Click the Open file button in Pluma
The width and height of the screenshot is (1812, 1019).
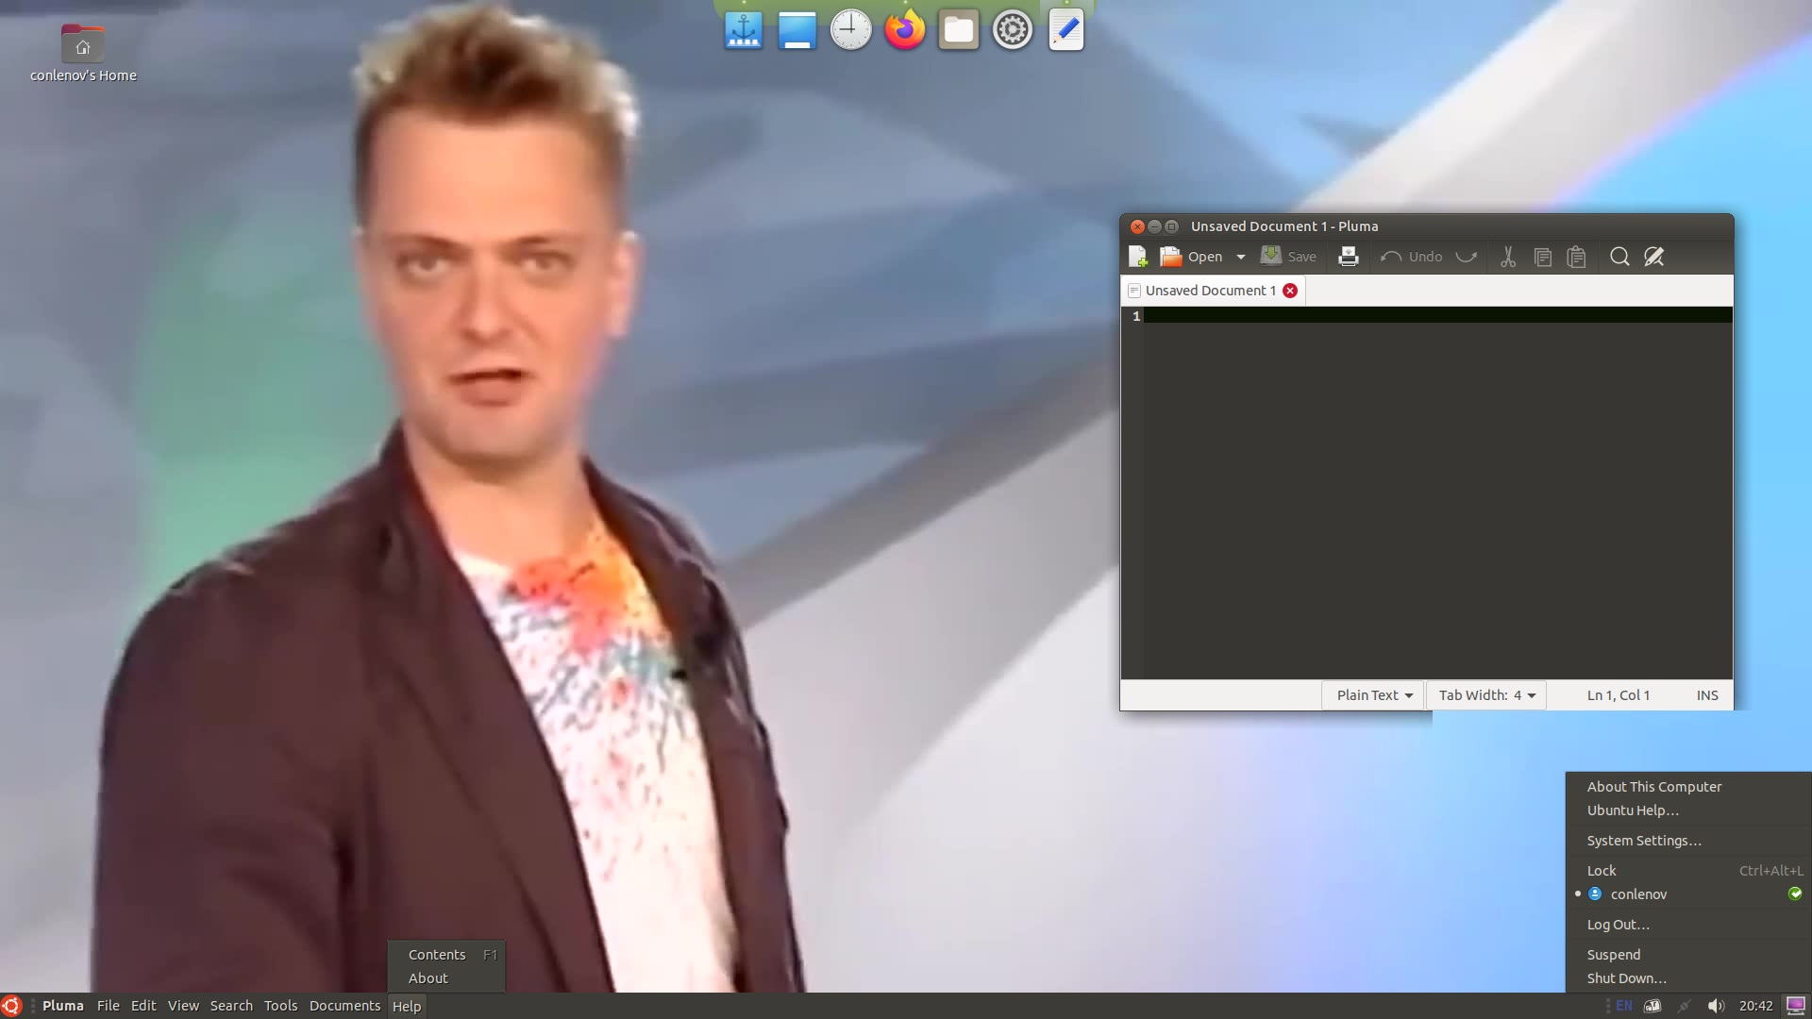[1191, 257]
